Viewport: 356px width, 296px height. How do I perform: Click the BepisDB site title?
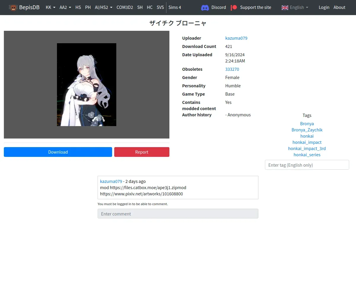click(29, 7)
